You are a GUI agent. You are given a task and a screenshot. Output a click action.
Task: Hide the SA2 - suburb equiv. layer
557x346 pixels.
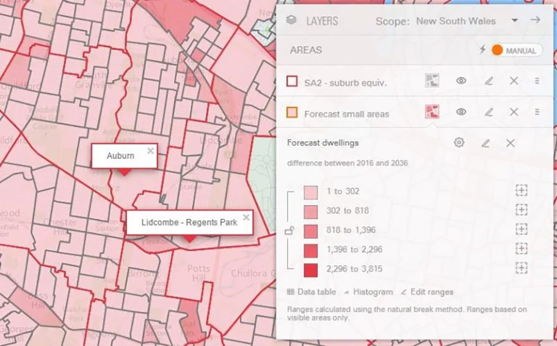point(461,81)
